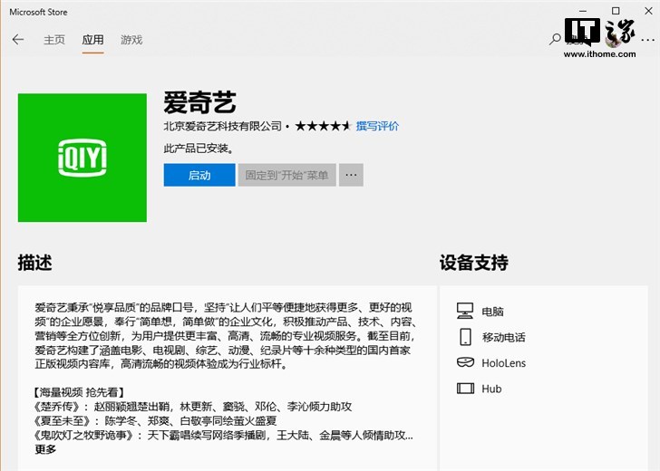660x471 pixels.
Task: Click the 移动电话 phone icon
Action: point(465,337)
